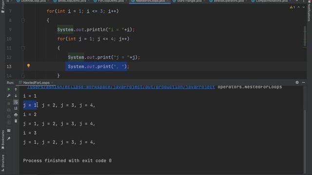312x175 pixels.
Task: Click the dump threads camera icon
Action: 9,110
